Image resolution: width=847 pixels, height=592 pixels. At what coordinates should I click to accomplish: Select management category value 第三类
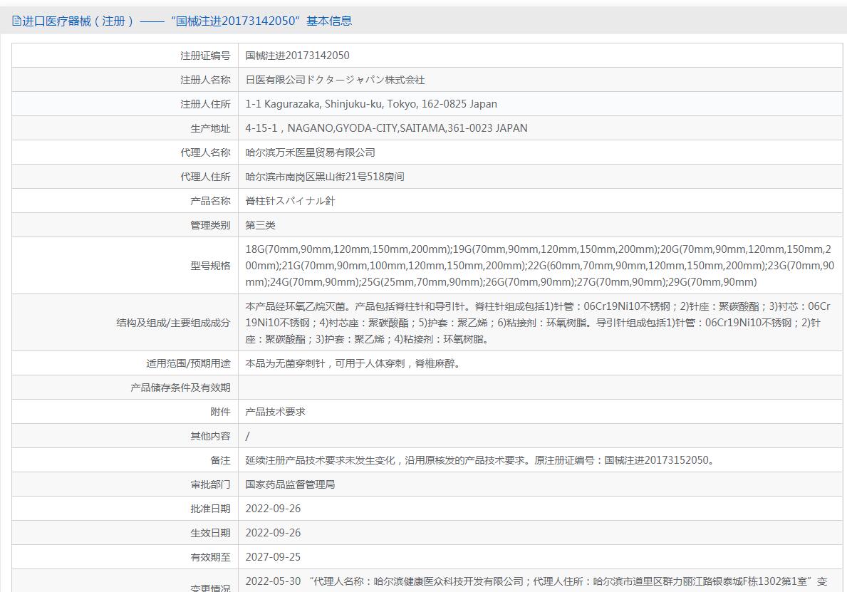(x=260, y=226)
